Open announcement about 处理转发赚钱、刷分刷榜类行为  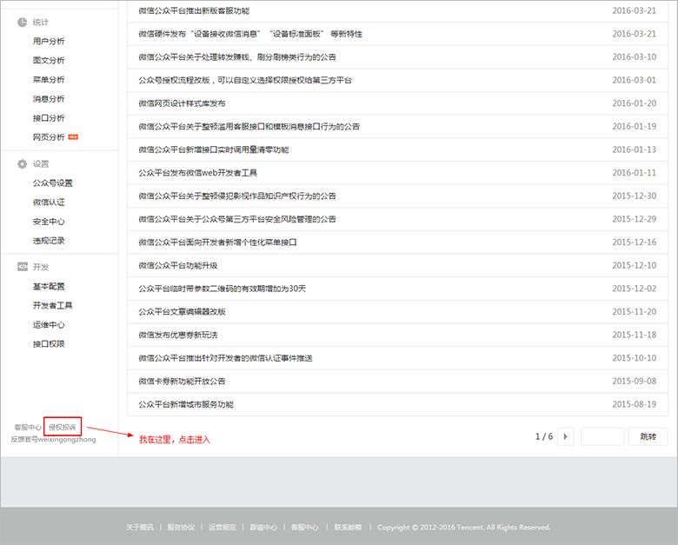click(237, 57)
